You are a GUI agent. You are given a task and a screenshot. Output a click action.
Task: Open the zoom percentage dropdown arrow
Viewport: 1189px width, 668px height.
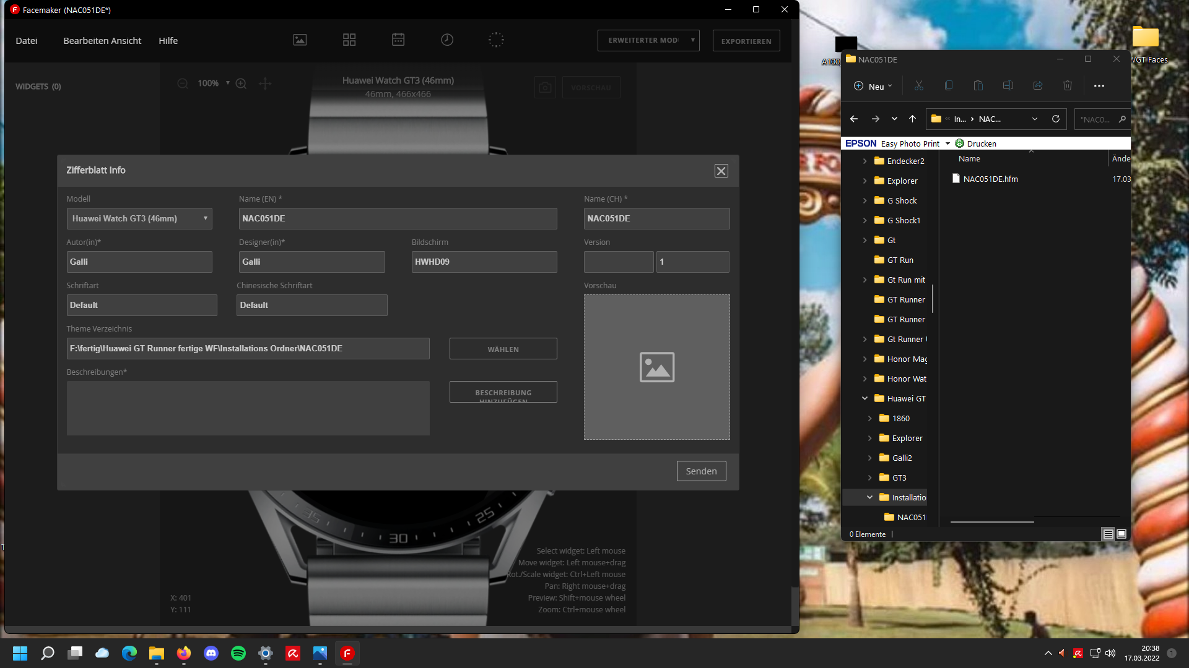[x=228, y=83]
